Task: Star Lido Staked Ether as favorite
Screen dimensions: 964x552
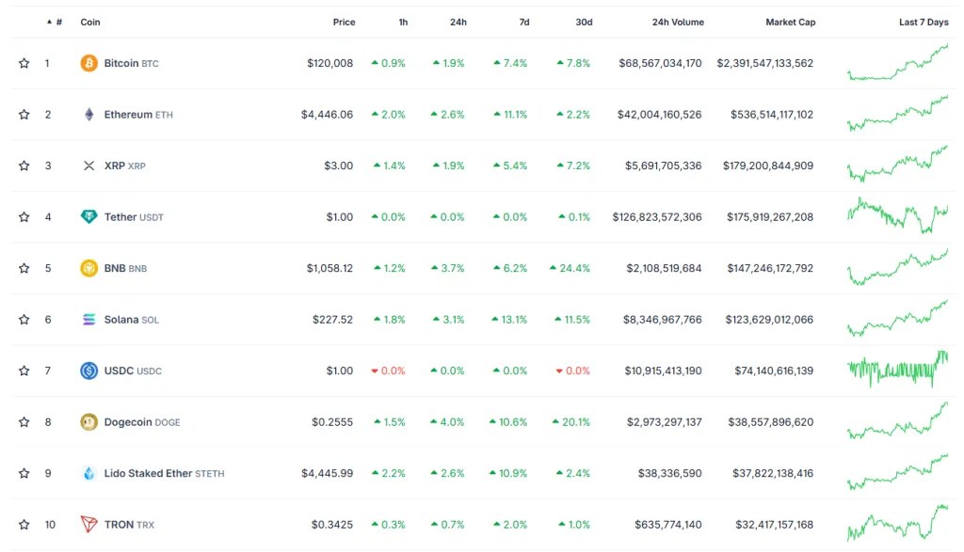Action: tap(24, 473)
